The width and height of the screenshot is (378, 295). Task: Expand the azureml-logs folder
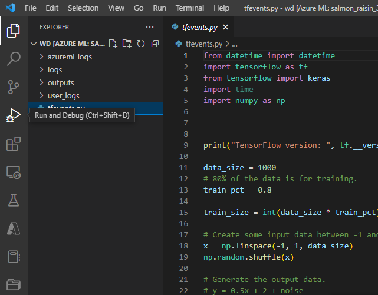tap(70, 57)
